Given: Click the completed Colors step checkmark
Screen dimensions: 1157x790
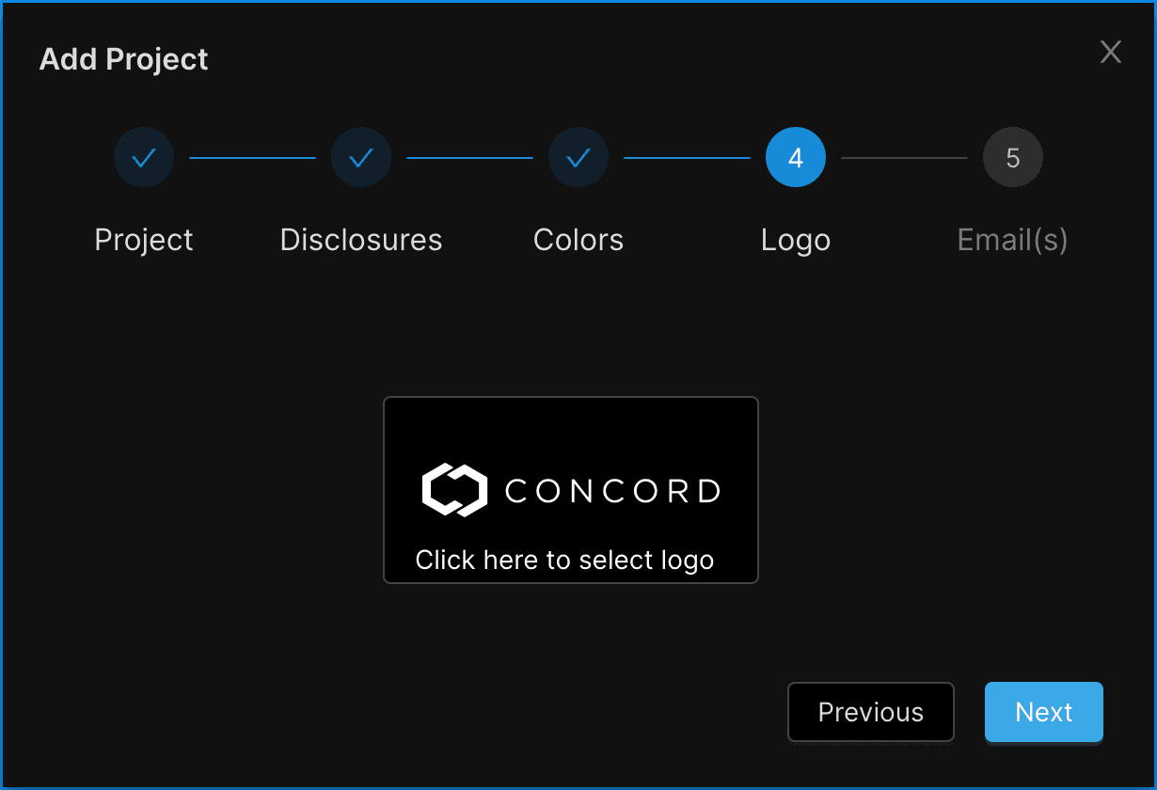Looking at the screenshot, I should coord(578,158).
